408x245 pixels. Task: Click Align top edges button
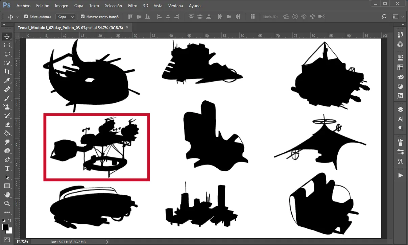pos(130,17)
